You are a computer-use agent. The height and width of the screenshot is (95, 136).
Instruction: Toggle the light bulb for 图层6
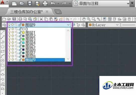9,49
